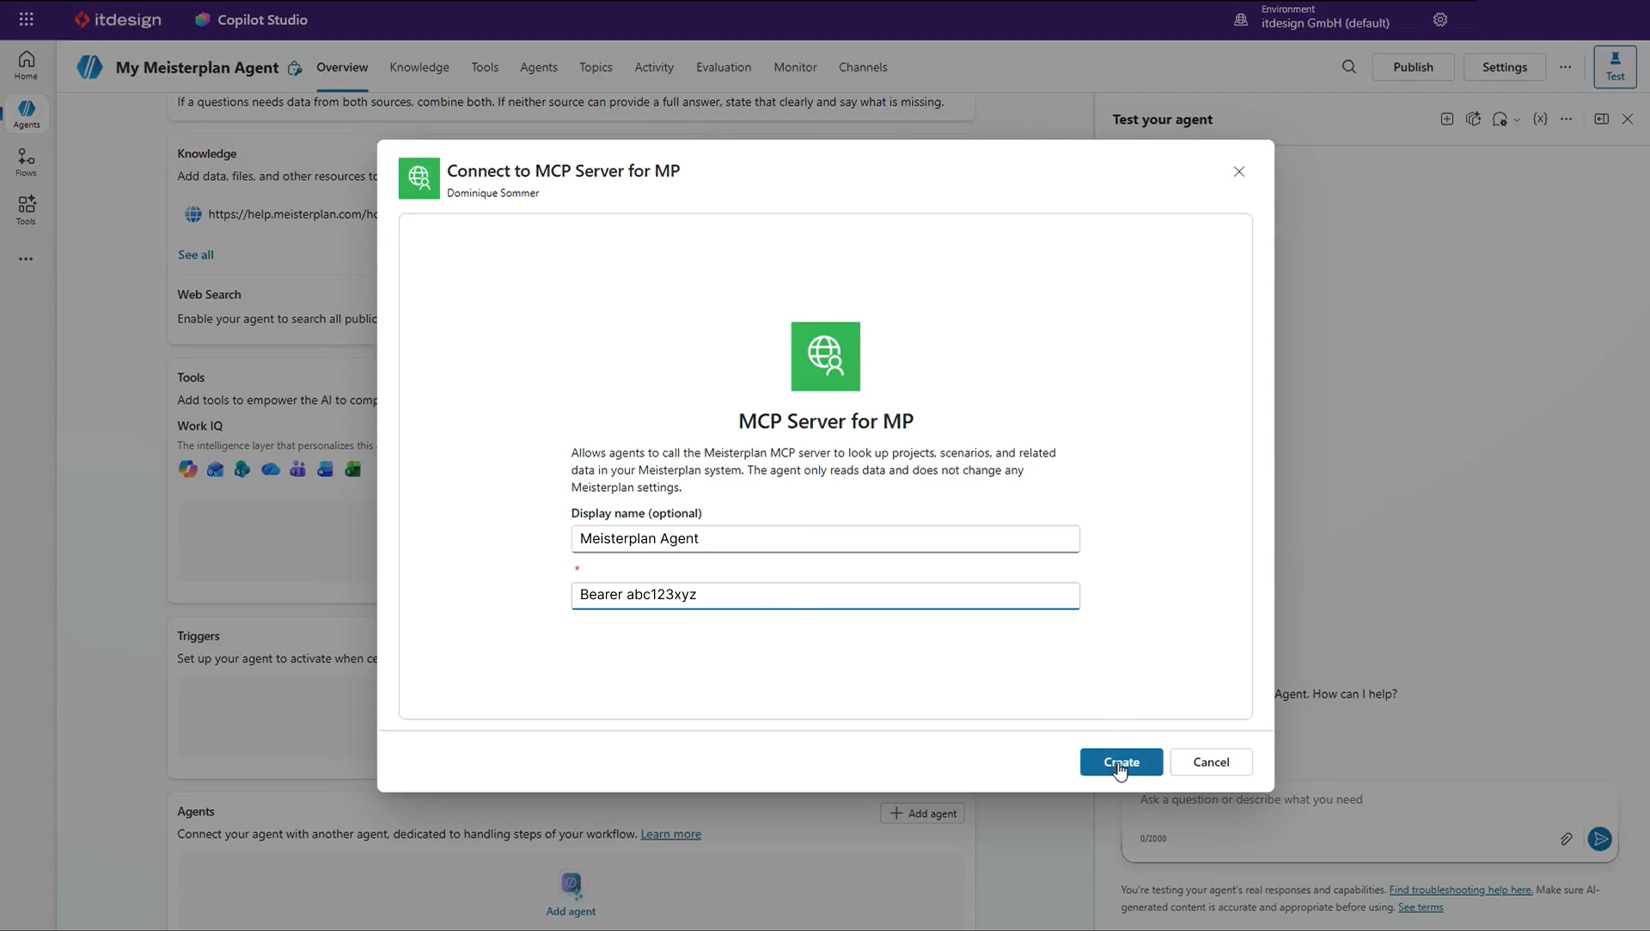Open the more options ellipsis next to Settings
Viewport: 1650px width, 931px height.
pos(1566,67)
